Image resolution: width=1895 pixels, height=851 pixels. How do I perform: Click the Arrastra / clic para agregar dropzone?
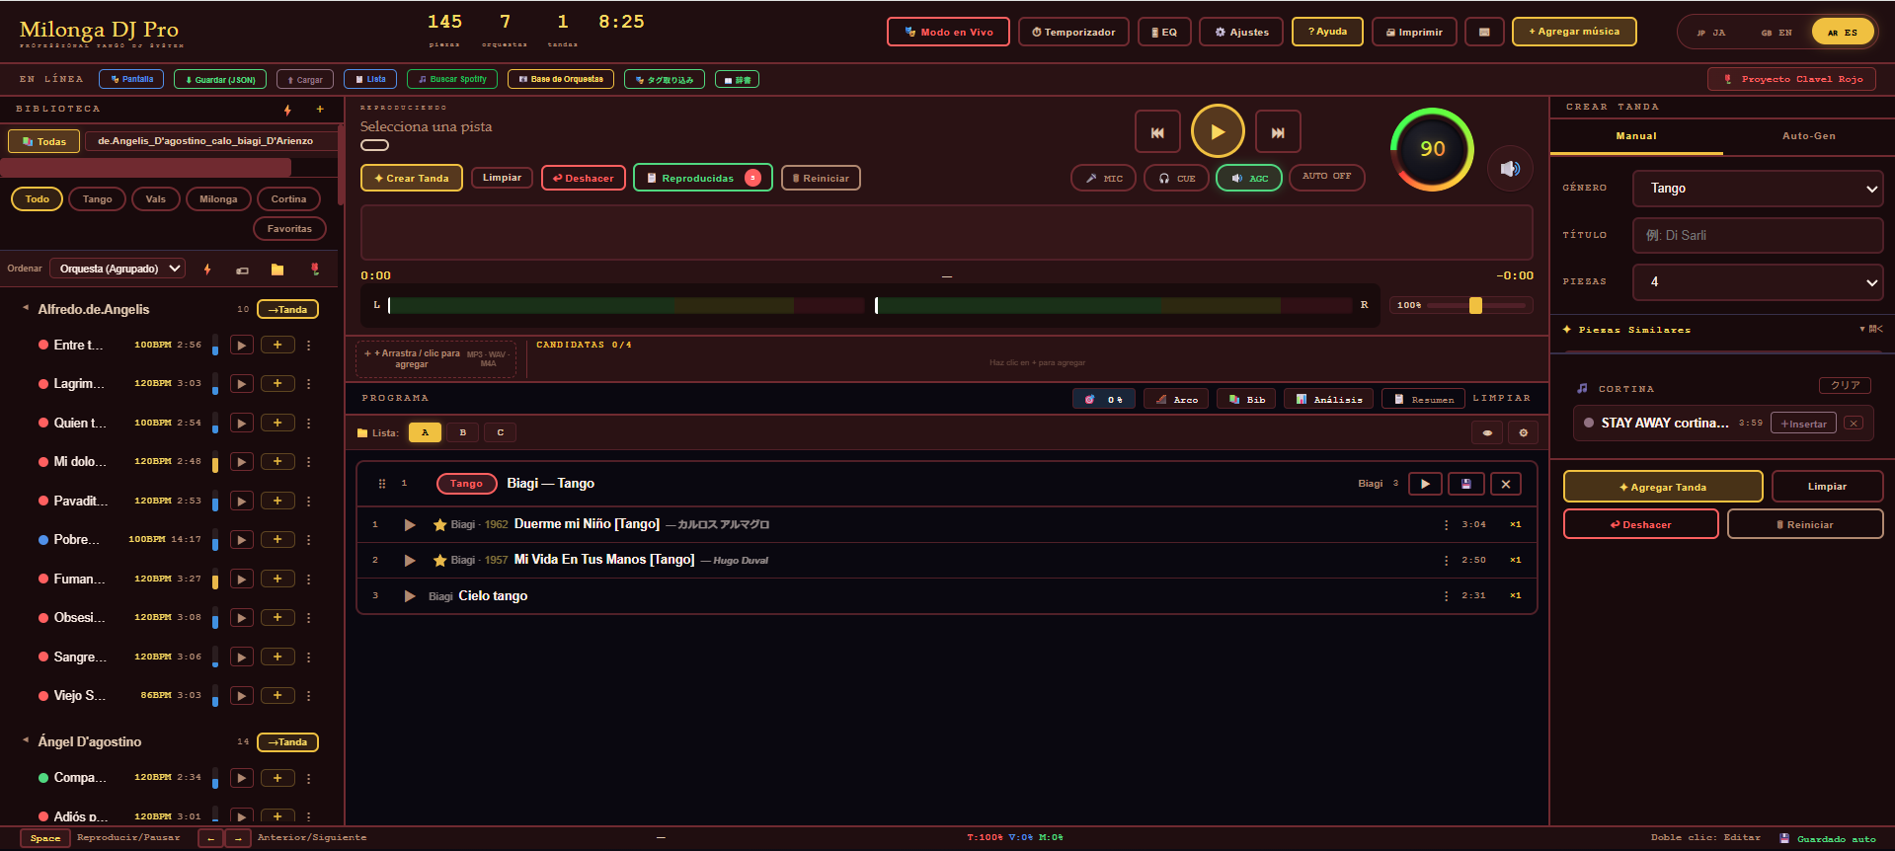[435, 359]
